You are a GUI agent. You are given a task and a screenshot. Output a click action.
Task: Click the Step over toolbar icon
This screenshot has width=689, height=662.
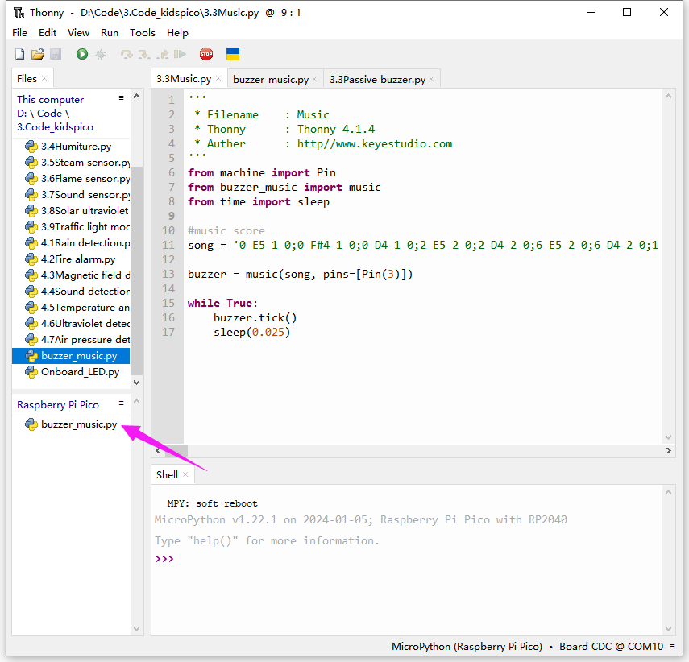pos(127,54)
